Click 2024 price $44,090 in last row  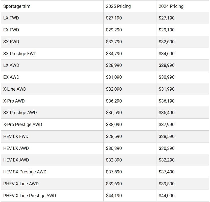[x=167, y=196]
